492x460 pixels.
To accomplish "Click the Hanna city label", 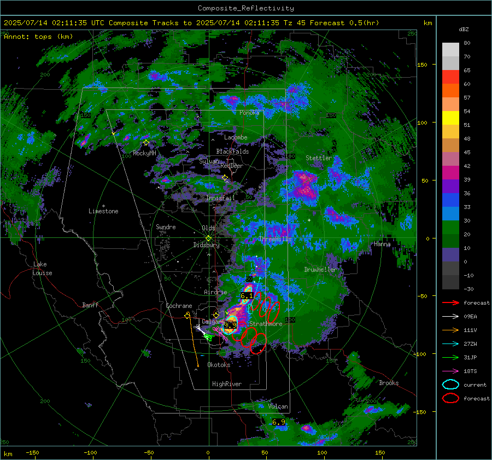I will click(x=382, y=244).
